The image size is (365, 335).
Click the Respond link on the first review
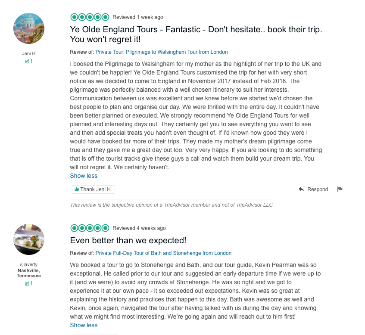pos(318,189)
